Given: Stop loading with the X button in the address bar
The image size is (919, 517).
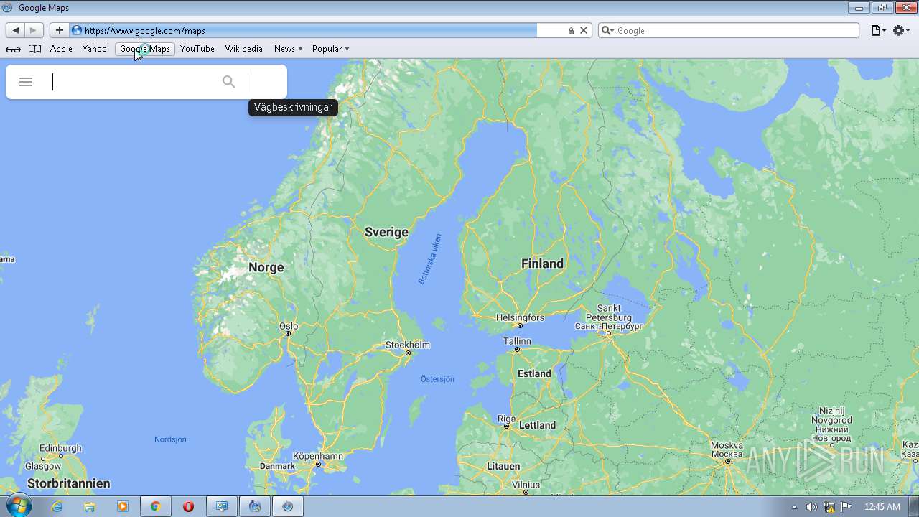Looking at the screenshot, I should coord(584,30).
